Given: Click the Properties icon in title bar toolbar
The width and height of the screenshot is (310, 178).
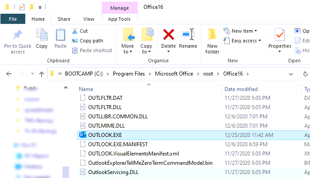Looking at the screenshot, I should pos(22,8).
